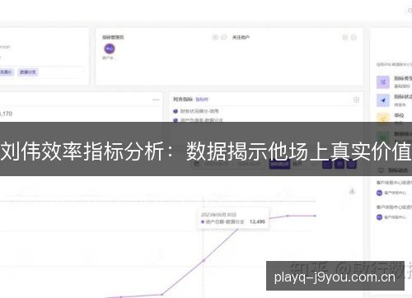The height and width of the screenshot is (298, 412).
Task: Click the 指标状态 arrow icon in sidebar
Action: pos(383,100)
